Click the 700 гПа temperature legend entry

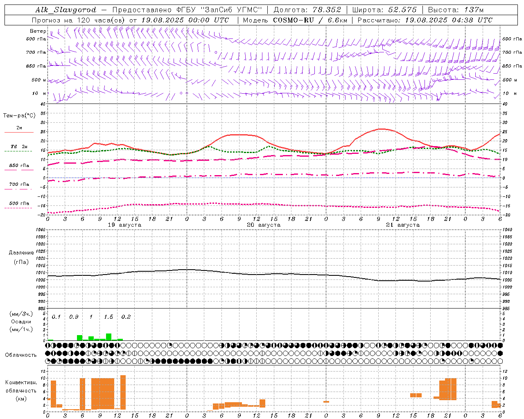(19, 184)
